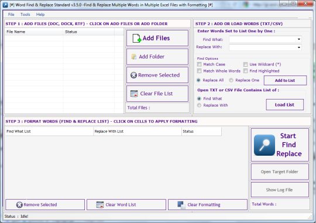Enable the Match Case checkbox

pos(200,64)
